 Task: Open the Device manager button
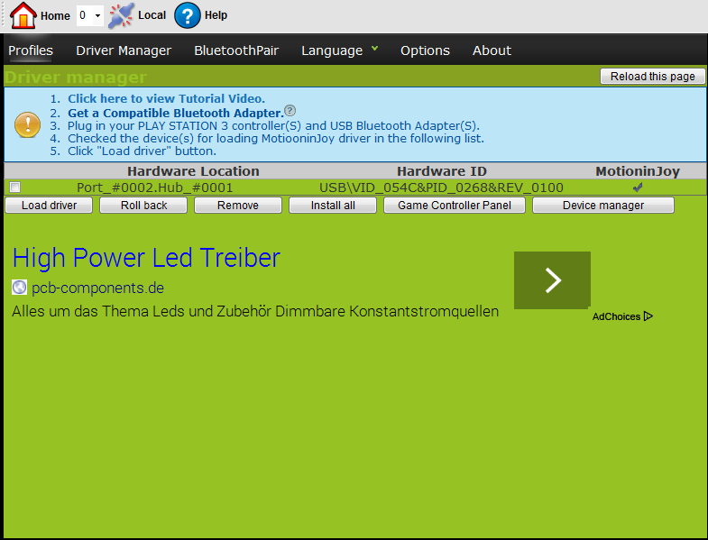(603, 205)
